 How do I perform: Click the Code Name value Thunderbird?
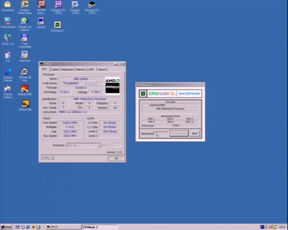pos(70,83)
